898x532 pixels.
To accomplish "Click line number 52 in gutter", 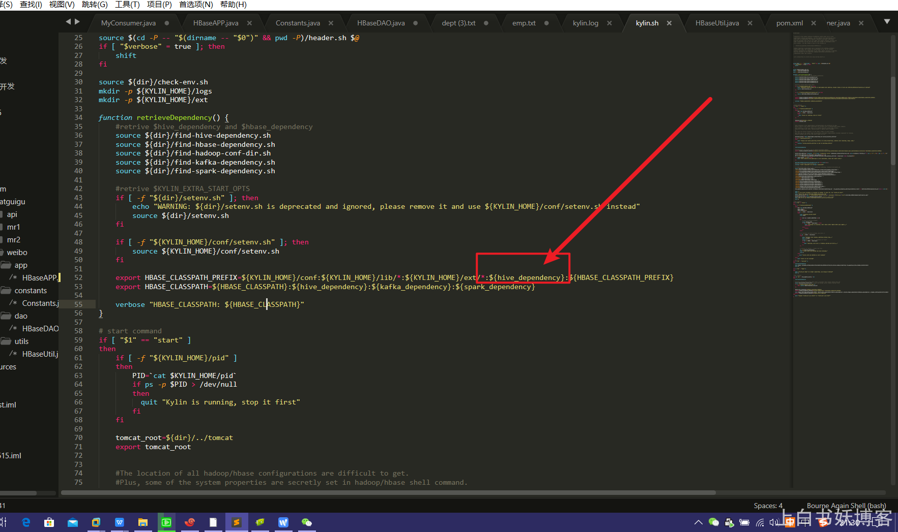I will [78, 278].
